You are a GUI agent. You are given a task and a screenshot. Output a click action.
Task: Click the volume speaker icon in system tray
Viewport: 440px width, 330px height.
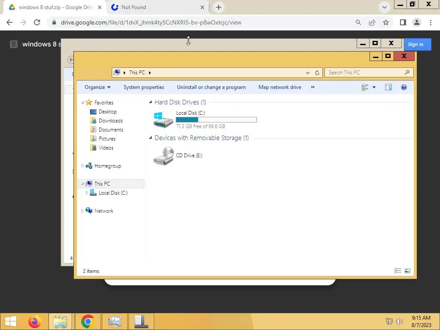coord(399,321)
